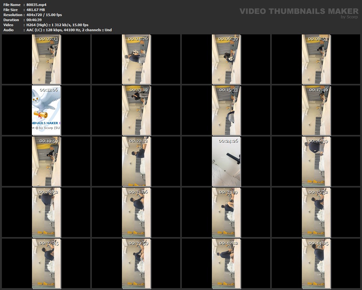
Task: Open the frame at 00:06:39
Action: (x=226, y=59)
